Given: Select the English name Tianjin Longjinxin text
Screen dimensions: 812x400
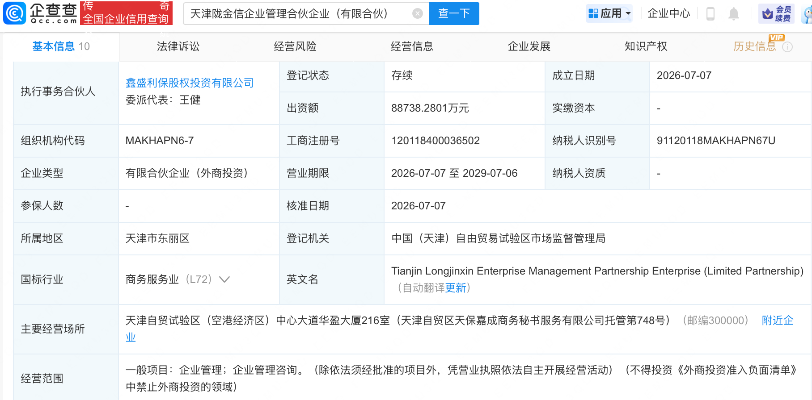Looking at the screenshot, I should coord(597,271).
